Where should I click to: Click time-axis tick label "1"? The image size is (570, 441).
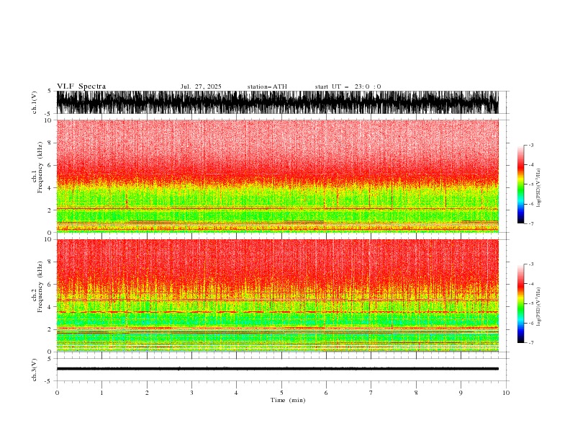(101, 393)
